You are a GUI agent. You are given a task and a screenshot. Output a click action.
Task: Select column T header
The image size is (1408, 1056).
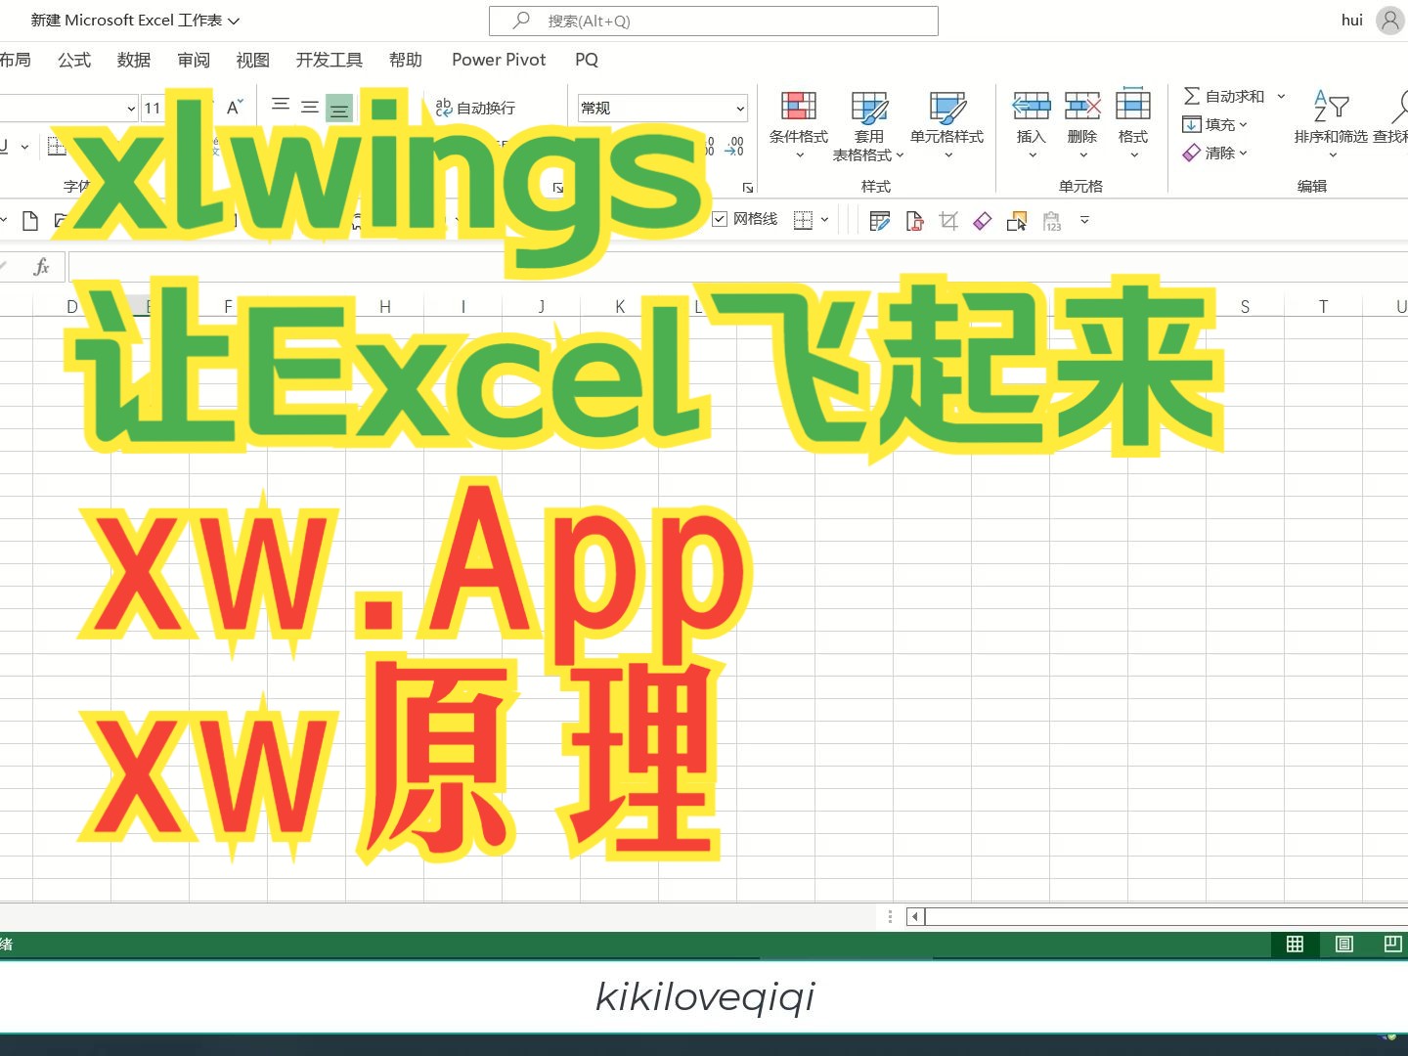[x=1323, y=306]
